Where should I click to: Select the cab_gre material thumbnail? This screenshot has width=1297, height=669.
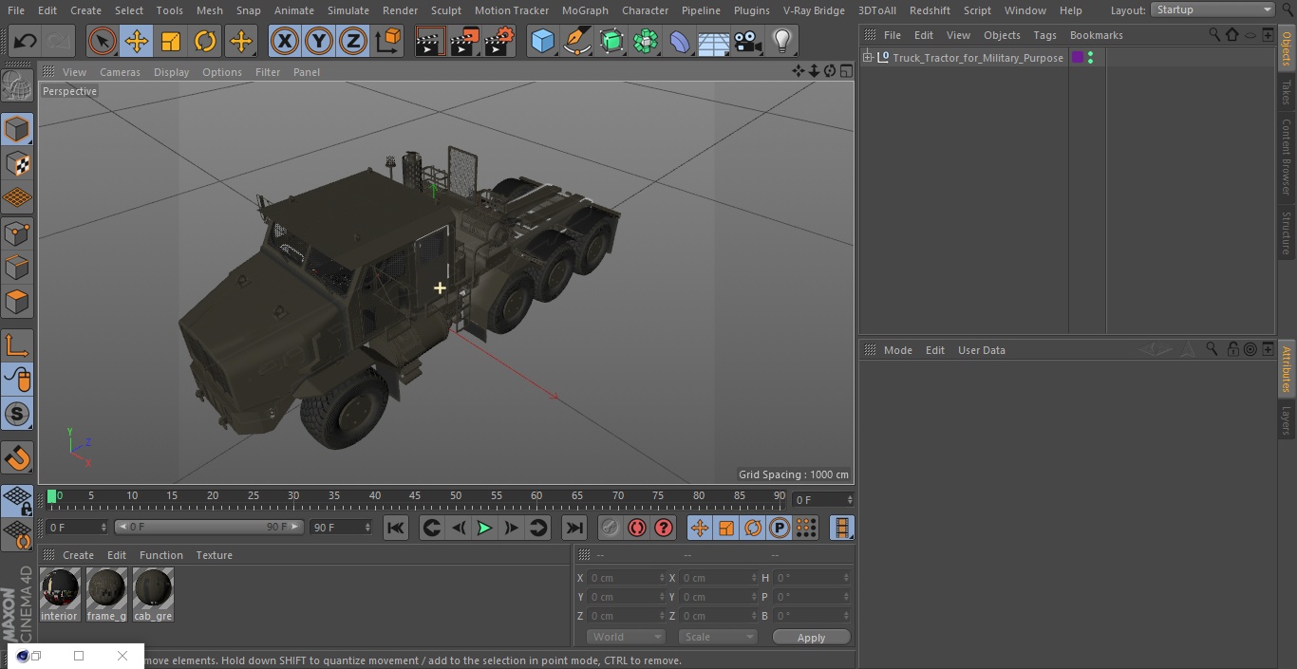pyautogui.click(x=153, y=595)
